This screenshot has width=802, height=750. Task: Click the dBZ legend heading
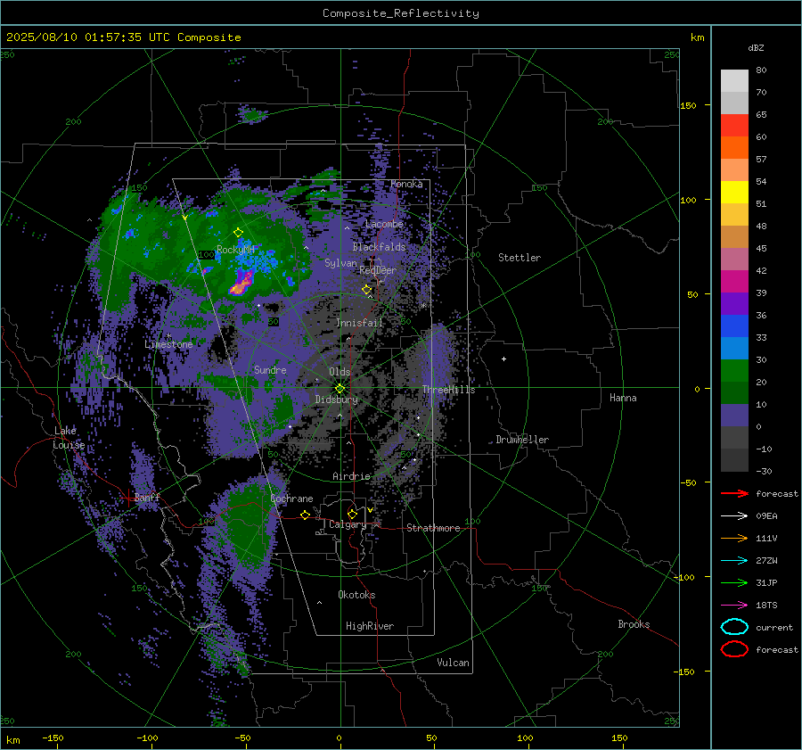tap(756, 47)
